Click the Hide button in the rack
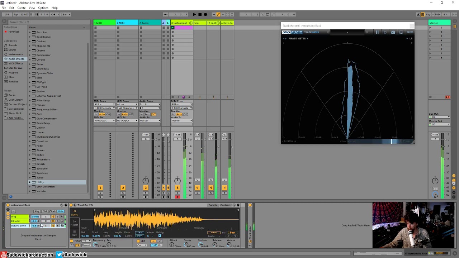Image resolution: width=459 pixels, height=258 pixels. 61,211
